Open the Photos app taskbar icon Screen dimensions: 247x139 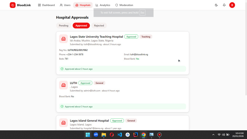151,135
